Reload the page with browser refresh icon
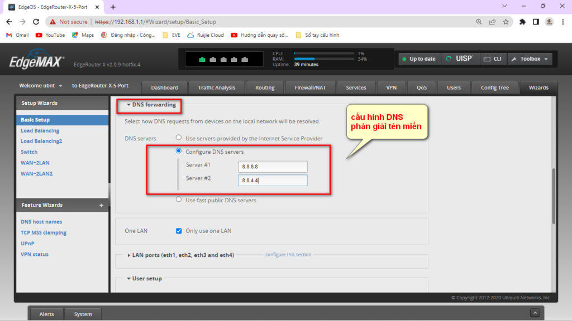 pyautogui.click(x=36, y=22)
